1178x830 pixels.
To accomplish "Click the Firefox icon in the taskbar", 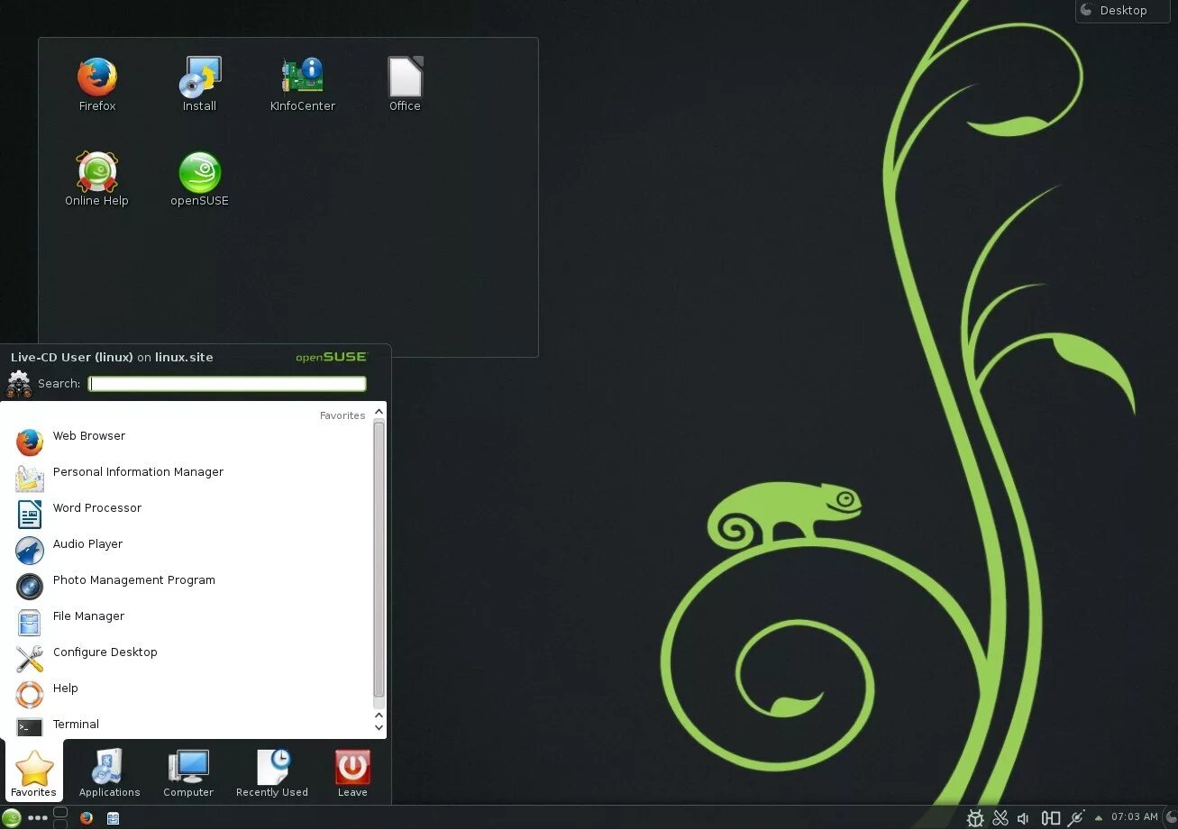I will pyautogui.click(x=87, y=818).
